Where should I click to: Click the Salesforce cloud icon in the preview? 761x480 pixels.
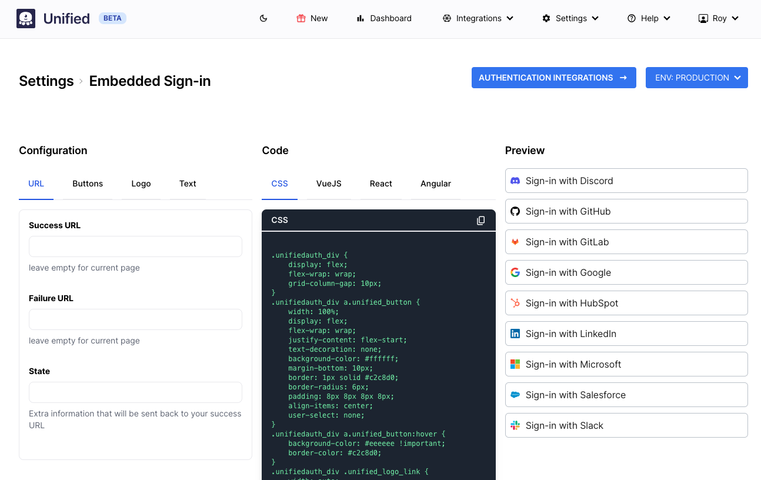click(515, 395)
